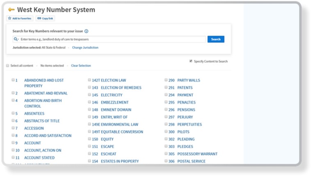Check the box for 6 Abstracts of Title

(x=13, y=120)
